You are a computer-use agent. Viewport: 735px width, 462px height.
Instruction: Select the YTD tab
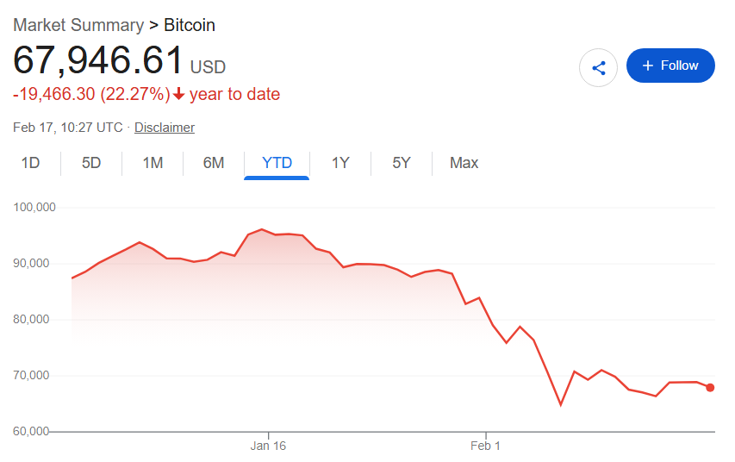[277, 163]
